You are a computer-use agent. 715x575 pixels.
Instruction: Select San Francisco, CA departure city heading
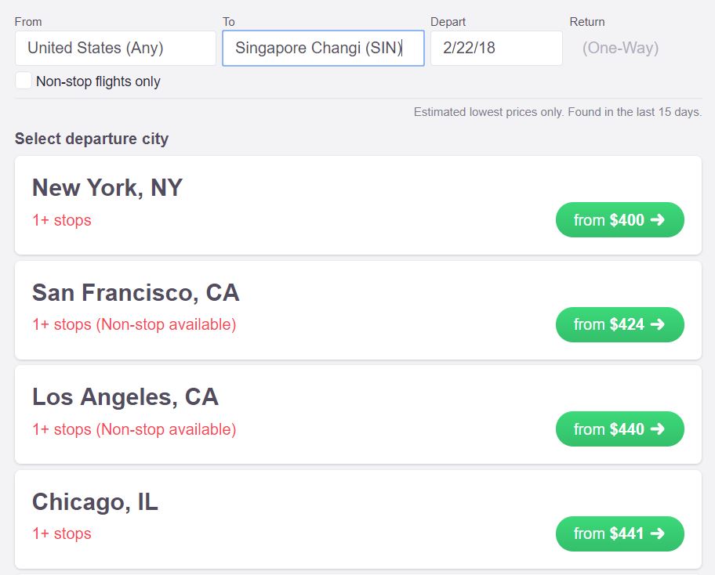tap(136, 293)
